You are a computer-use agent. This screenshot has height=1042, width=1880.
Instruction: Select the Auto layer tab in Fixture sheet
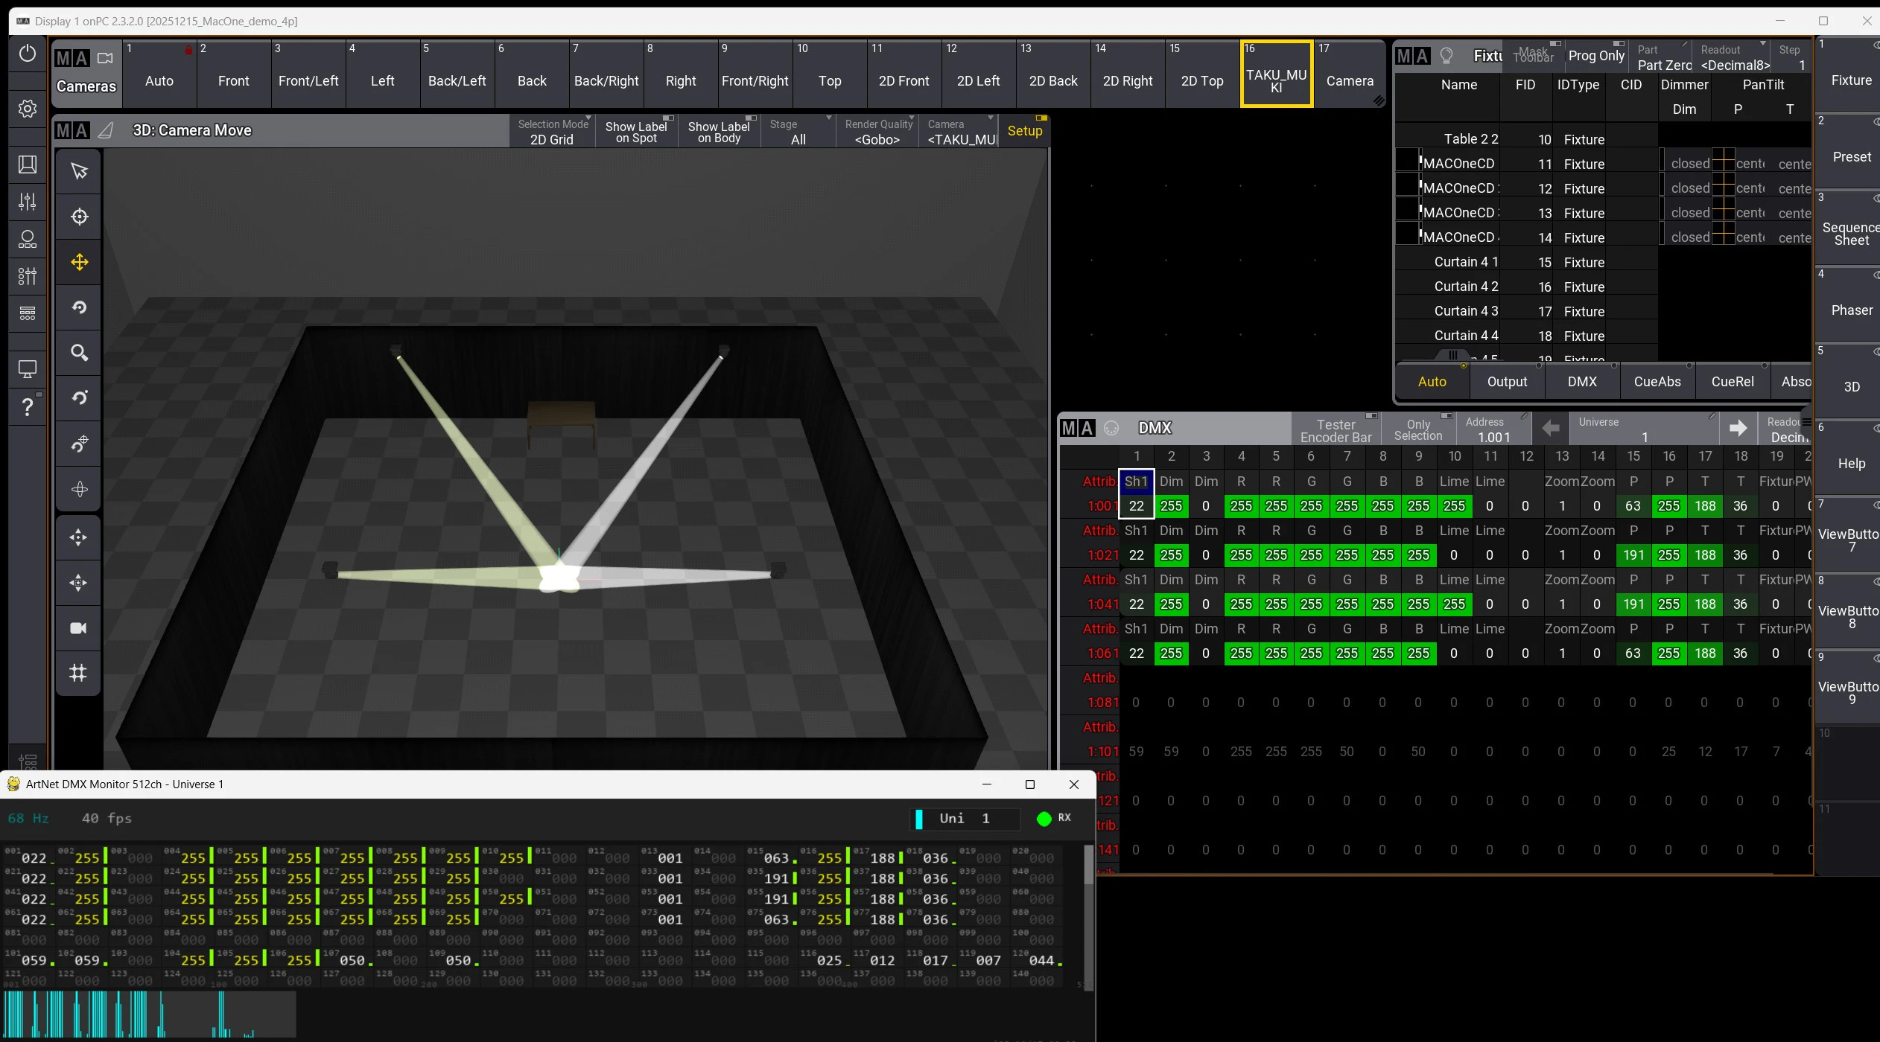(1432, 382)
